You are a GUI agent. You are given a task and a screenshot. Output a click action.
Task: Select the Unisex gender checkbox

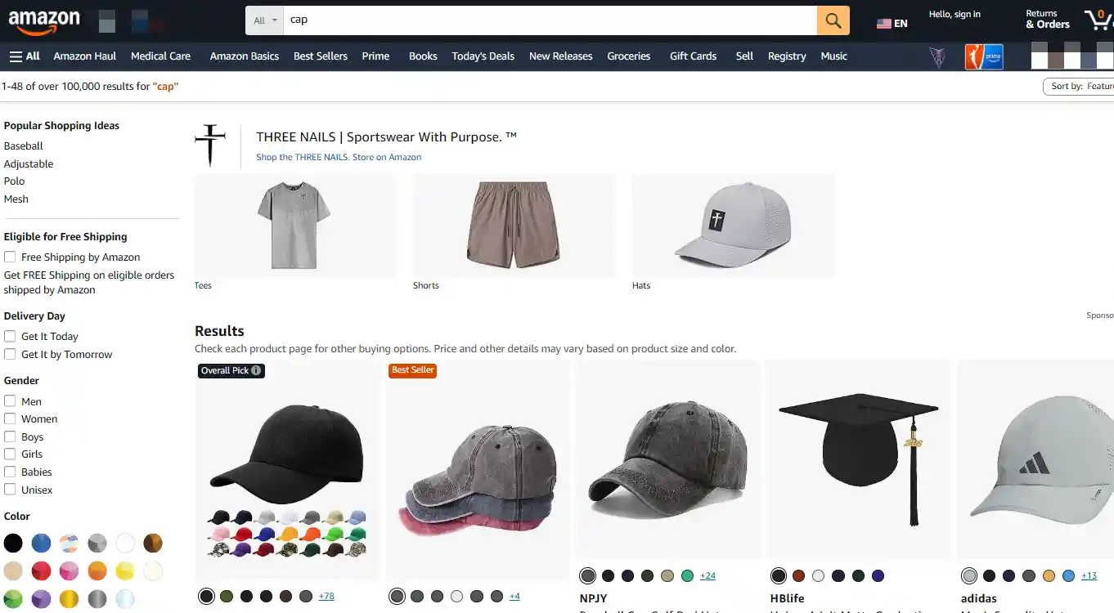click(10, 490)
